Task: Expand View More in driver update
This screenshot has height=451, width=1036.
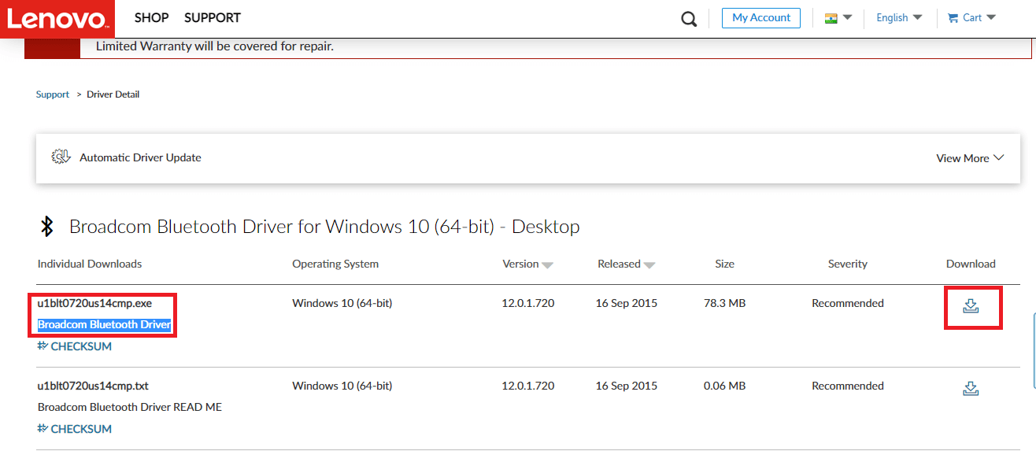Action: 970,158
